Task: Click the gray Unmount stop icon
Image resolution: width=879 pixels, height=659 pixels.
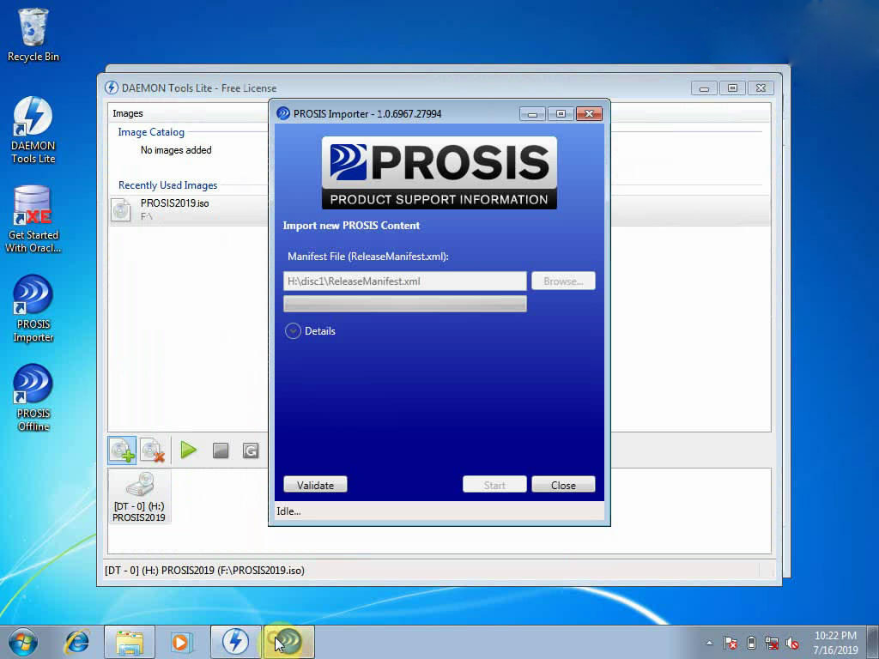Action: (221, 450)
